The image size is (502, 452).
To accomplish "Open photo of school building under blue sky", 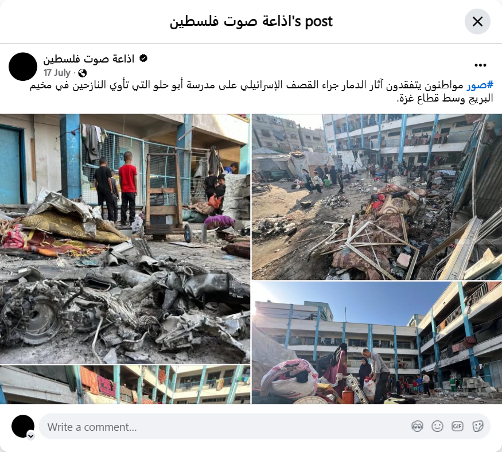I will (377, 343).
